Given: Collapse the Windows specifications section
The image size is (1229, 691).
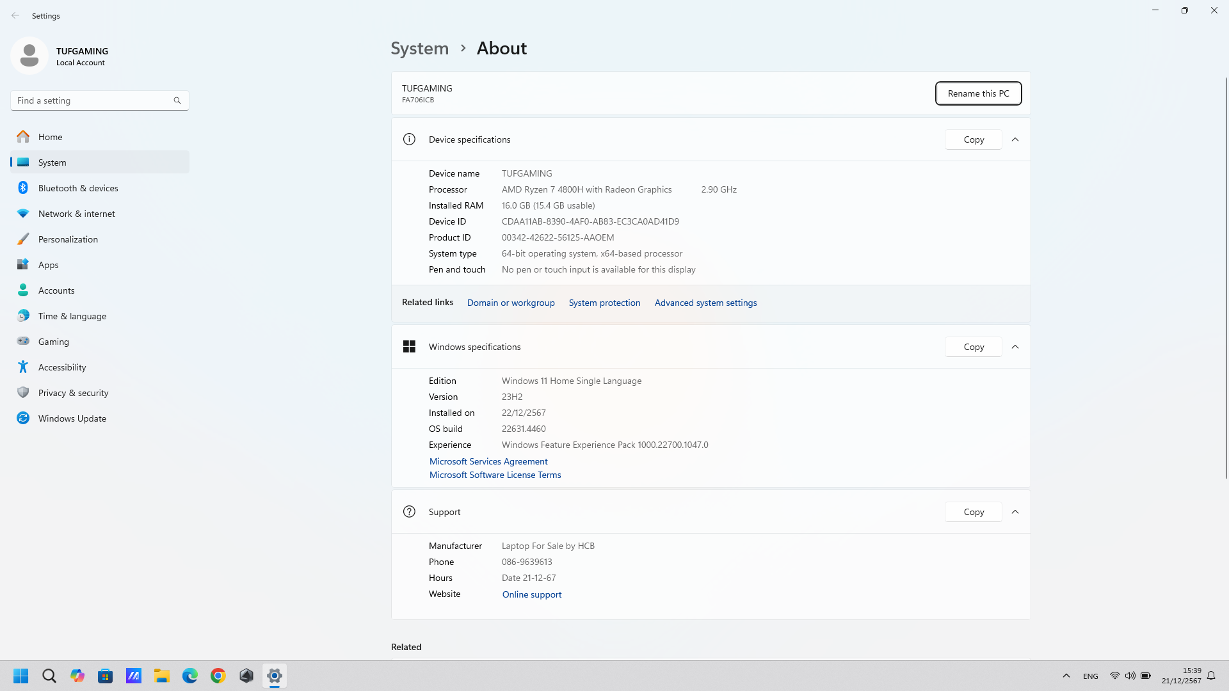Looking at the screenshot, I should pos(1015,347).
